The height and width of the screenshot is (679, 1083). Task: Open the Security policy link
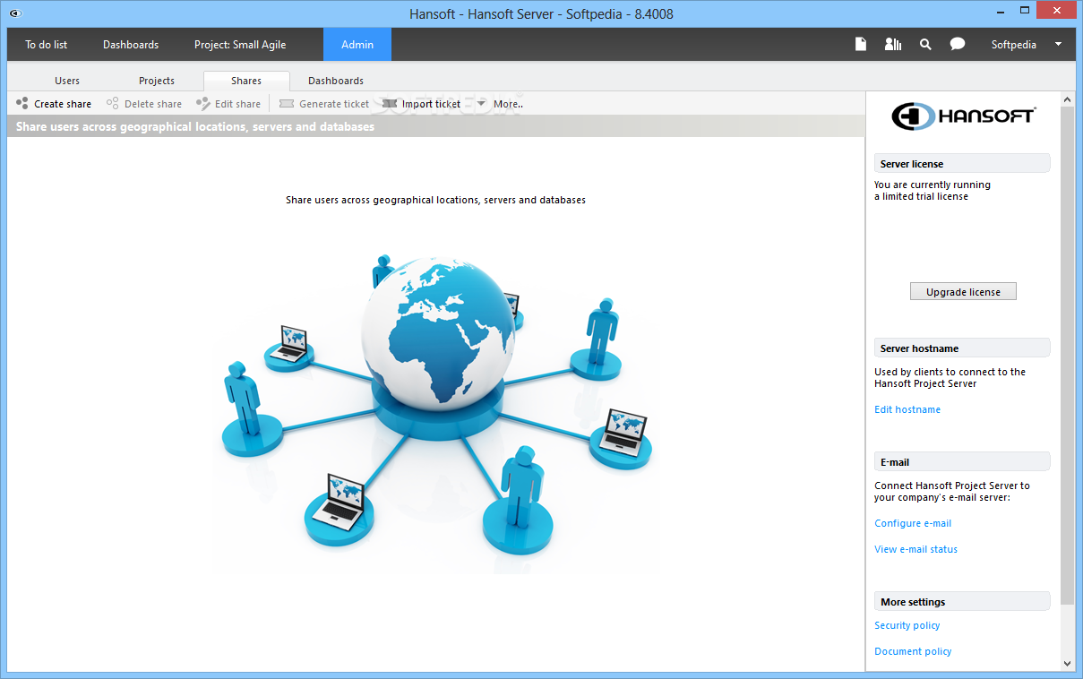pos(907,625)
